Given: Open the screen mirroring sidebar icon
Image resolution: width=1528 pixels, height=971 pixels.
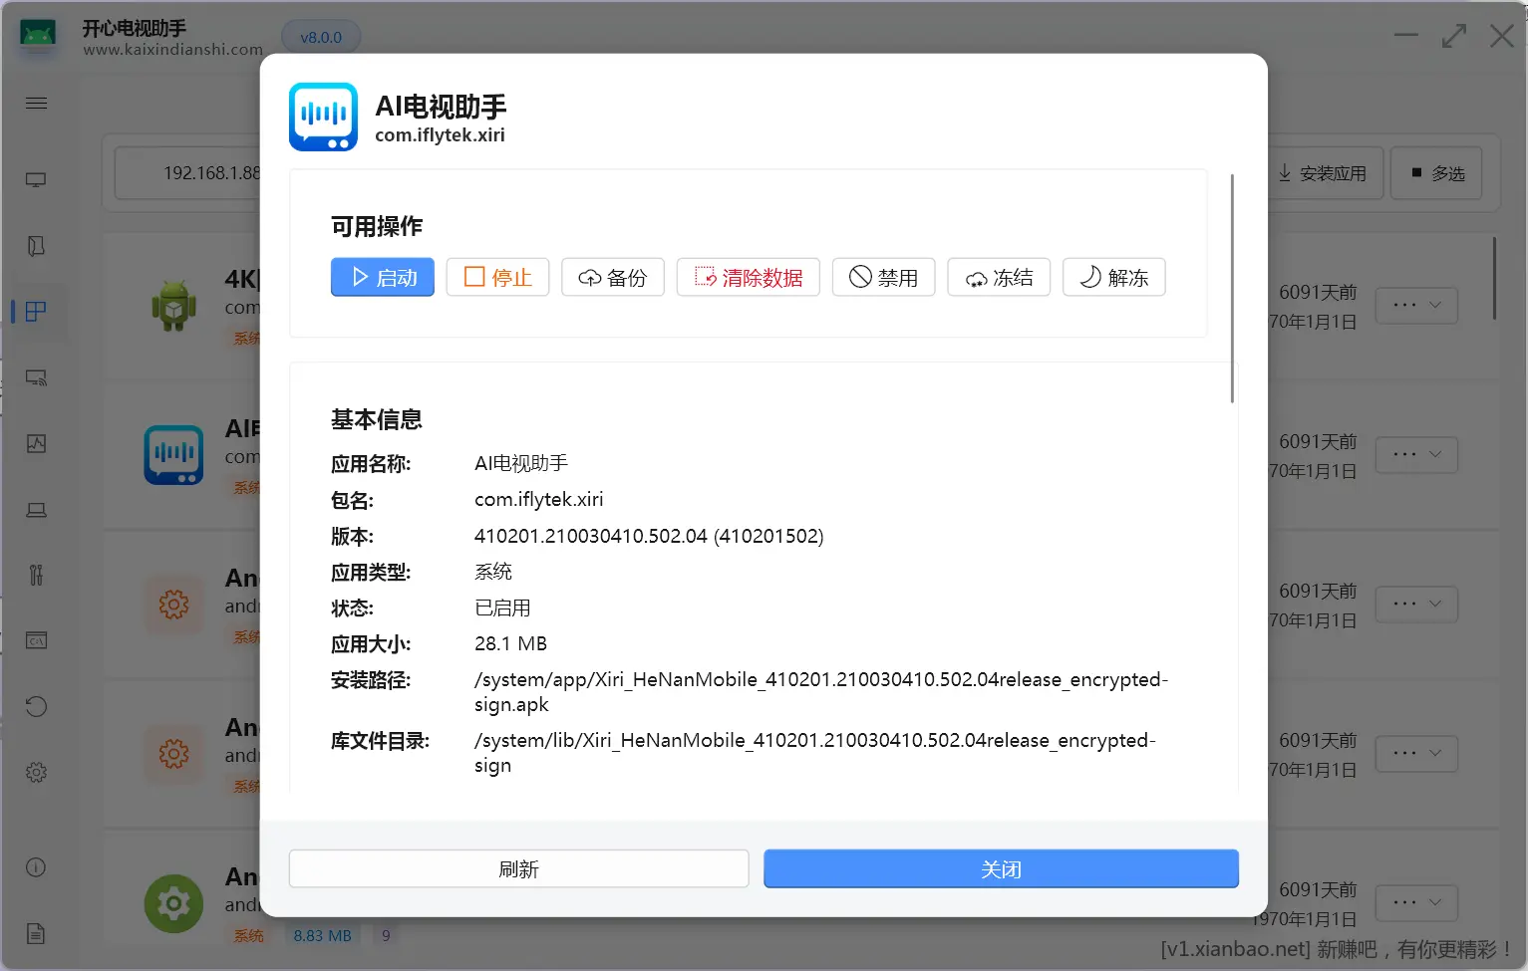Looking at the screenshot, I should 36,377.
